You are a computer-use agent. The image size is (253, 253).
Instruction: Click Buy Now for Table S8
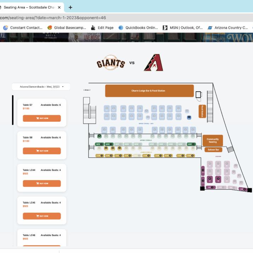pyautogui.click(x=42, y=151)
